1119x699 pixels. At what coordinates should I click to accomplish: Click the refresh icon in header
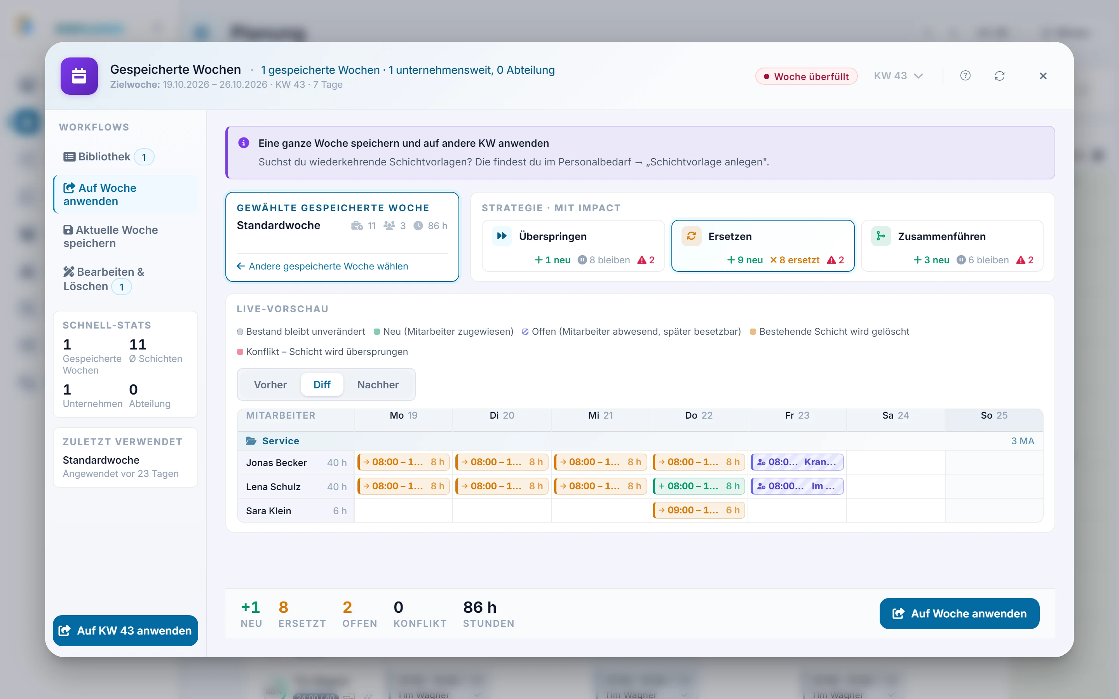coord(999,76)
